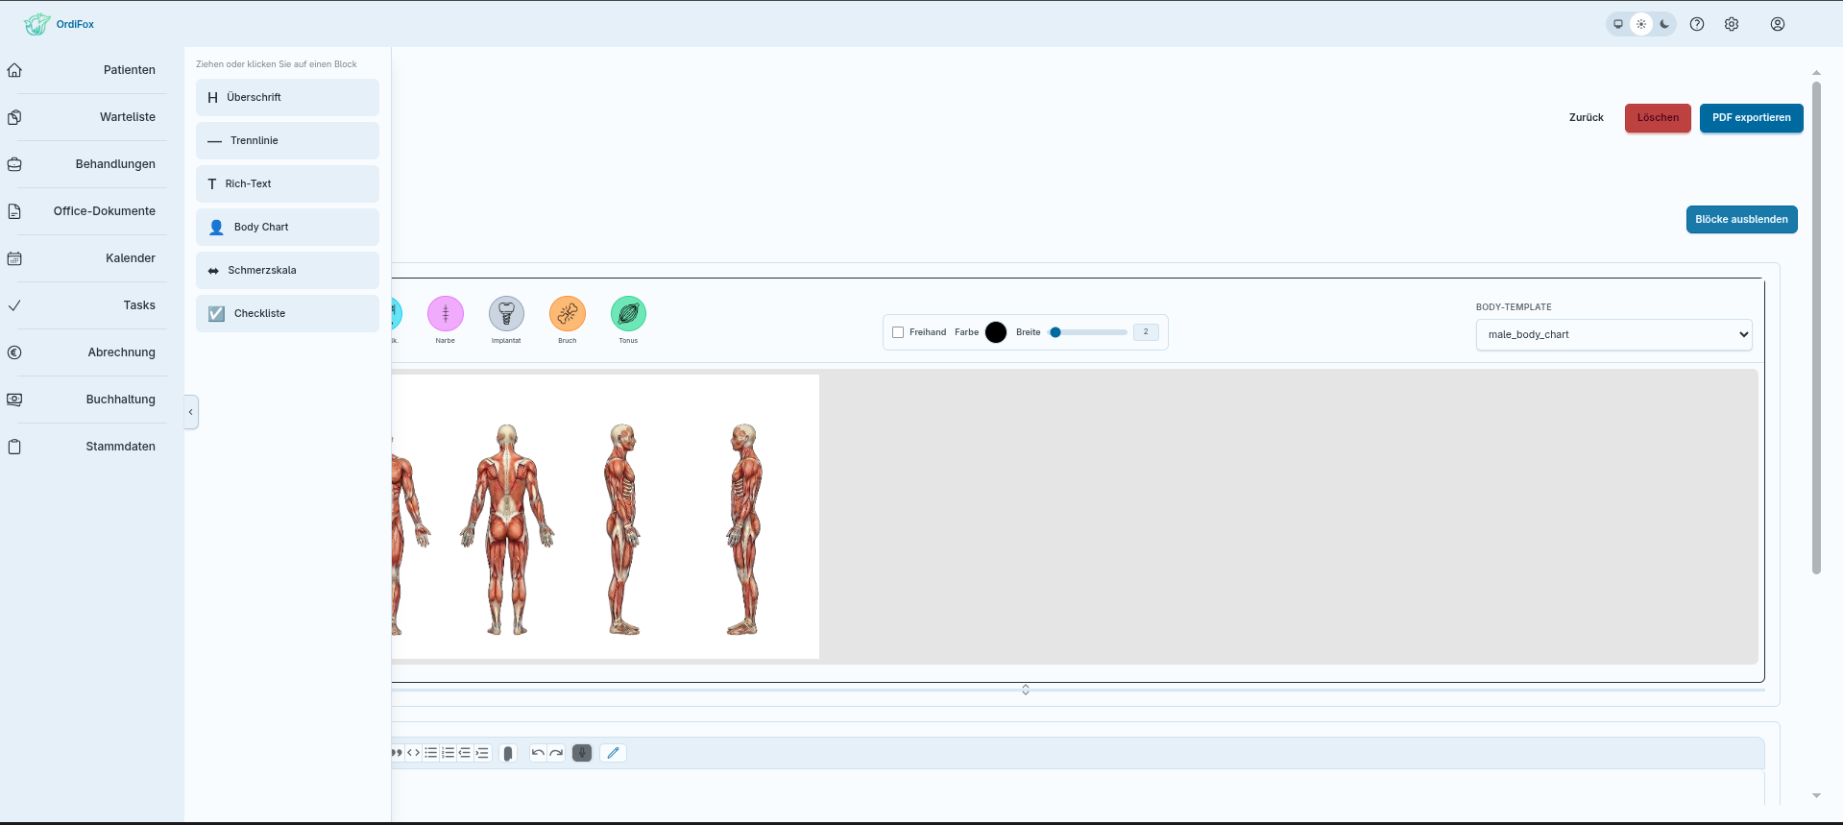The image size is (1843, 825).
Task: Click the blue pencil edit icon
Action: click(x=613, y=753)
